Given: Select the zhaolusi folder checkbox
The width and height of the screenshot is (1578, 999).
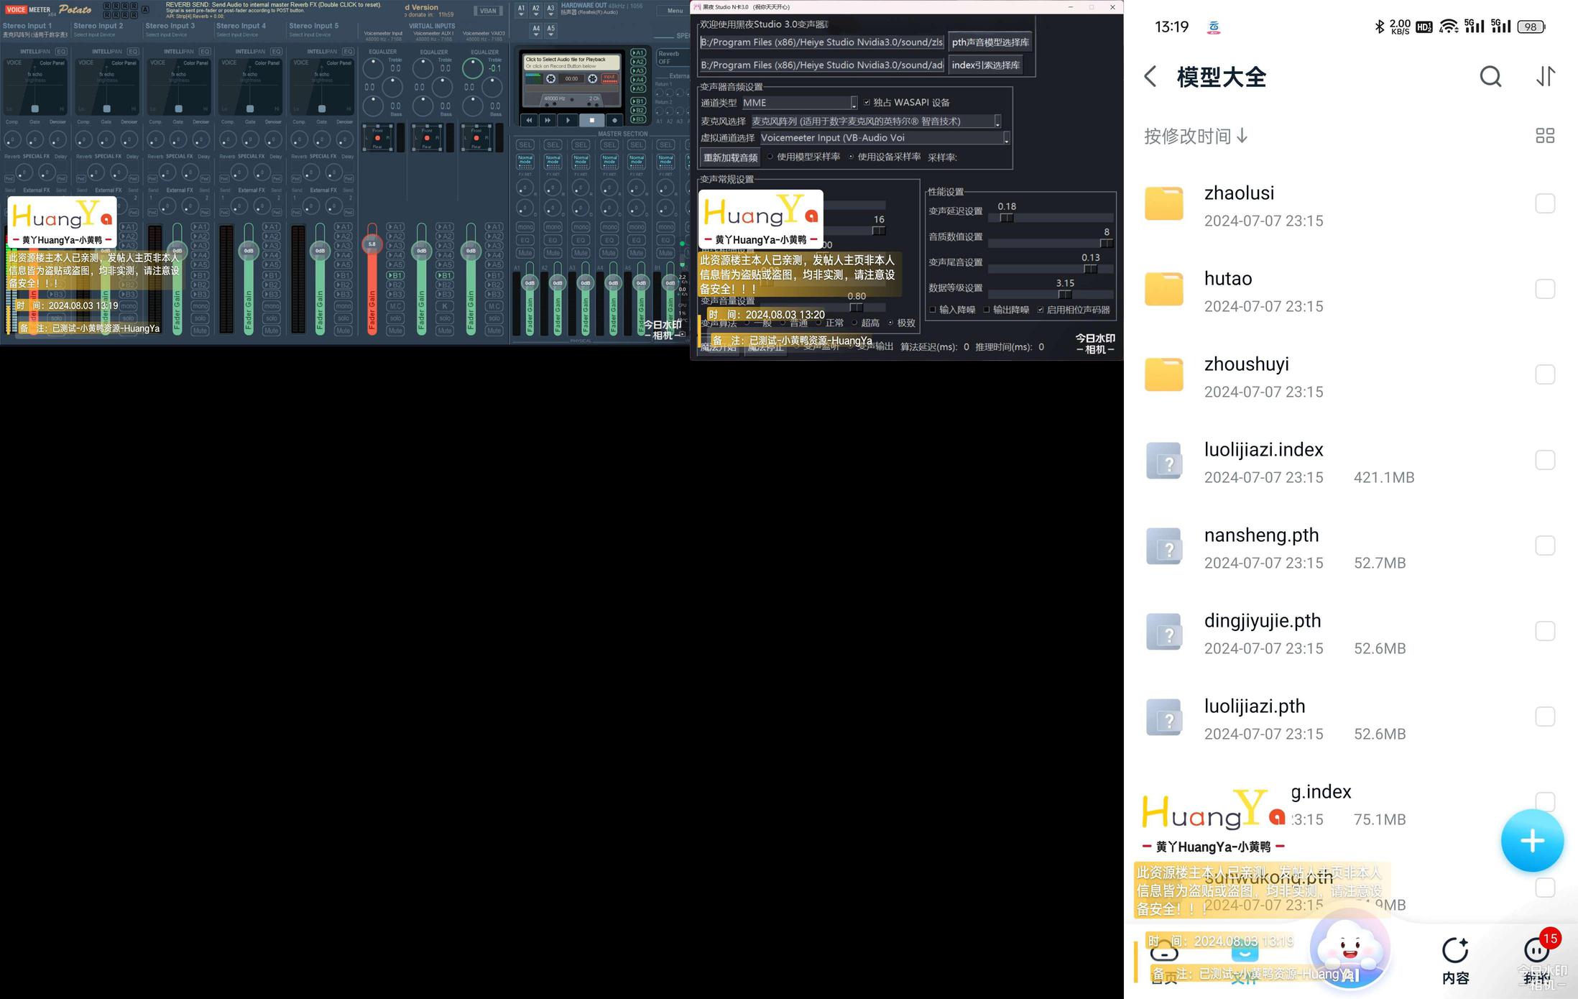Looking at the screenshot, I should [1544, 203].
